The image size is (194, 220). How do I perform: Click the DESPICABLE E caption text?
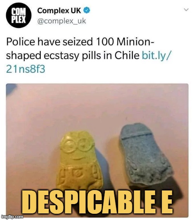pyautogui.click(x=97, y=202)
